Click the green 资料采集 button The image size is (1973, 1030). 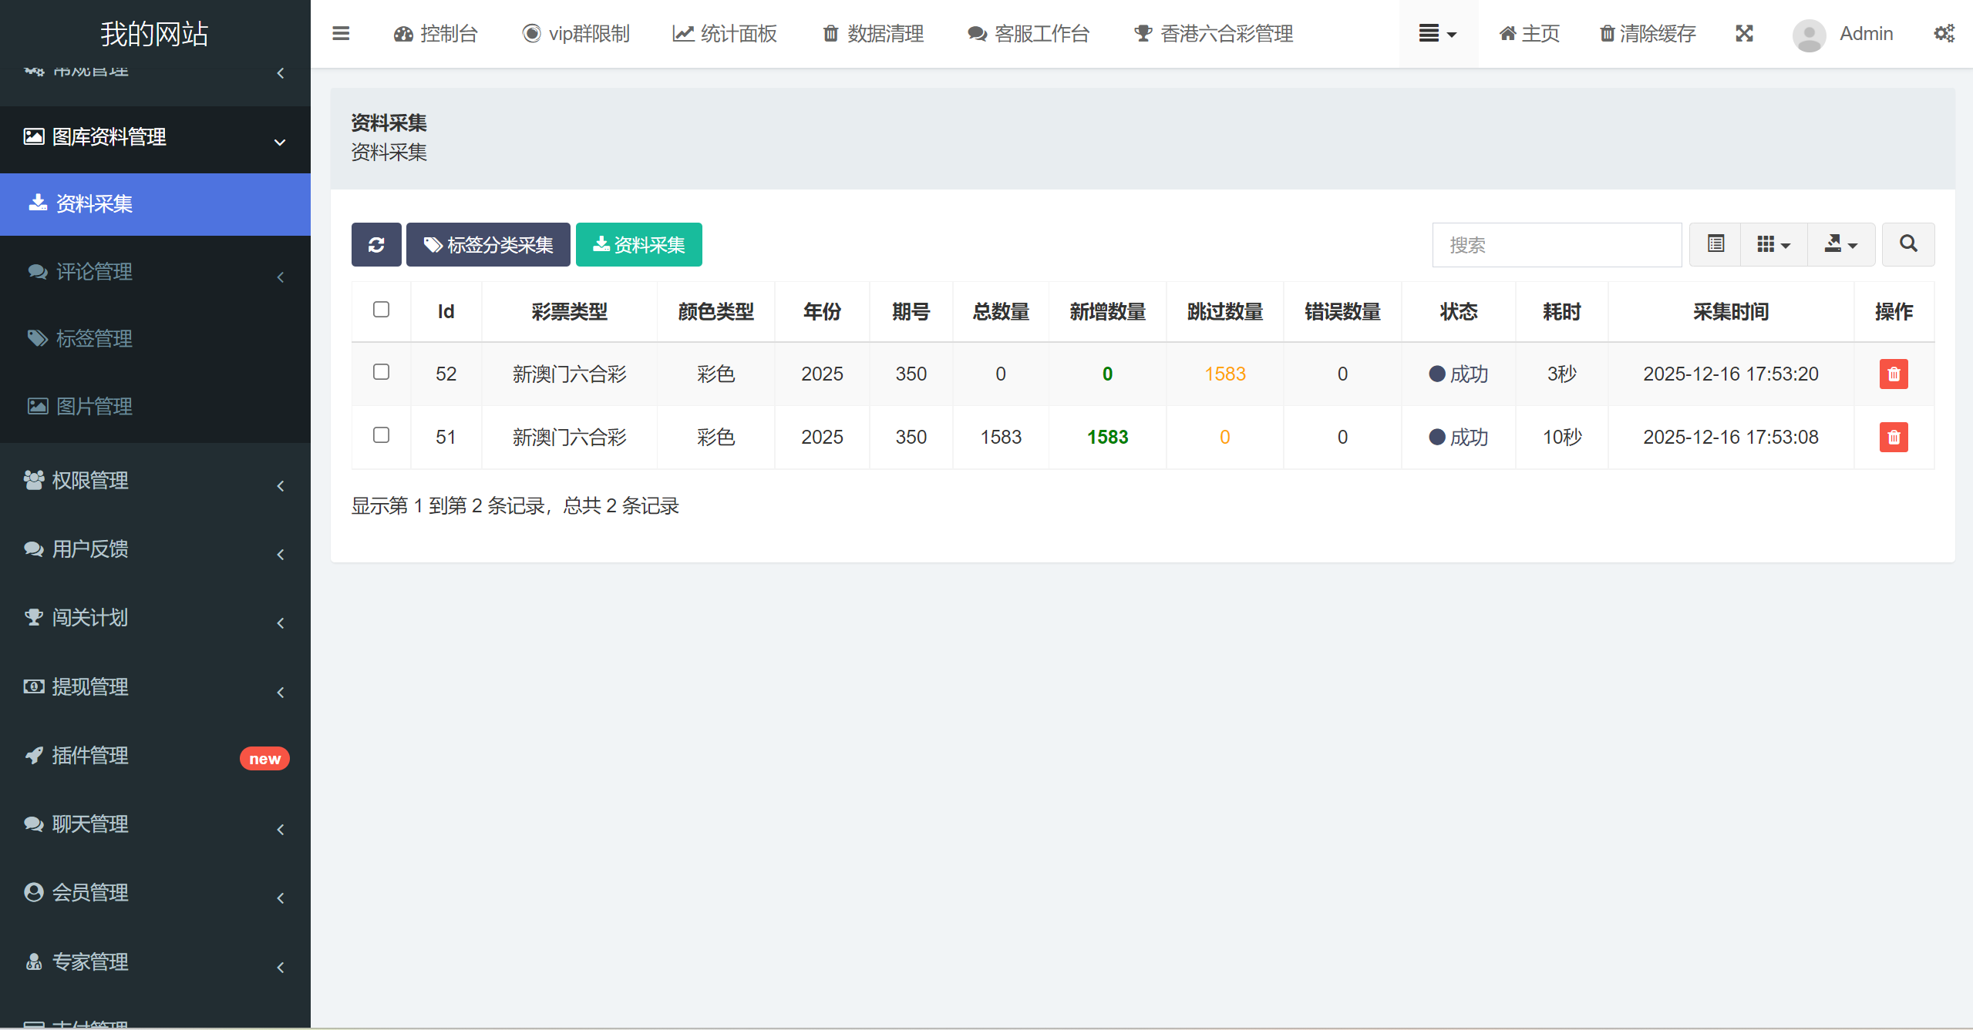(638, 245)
